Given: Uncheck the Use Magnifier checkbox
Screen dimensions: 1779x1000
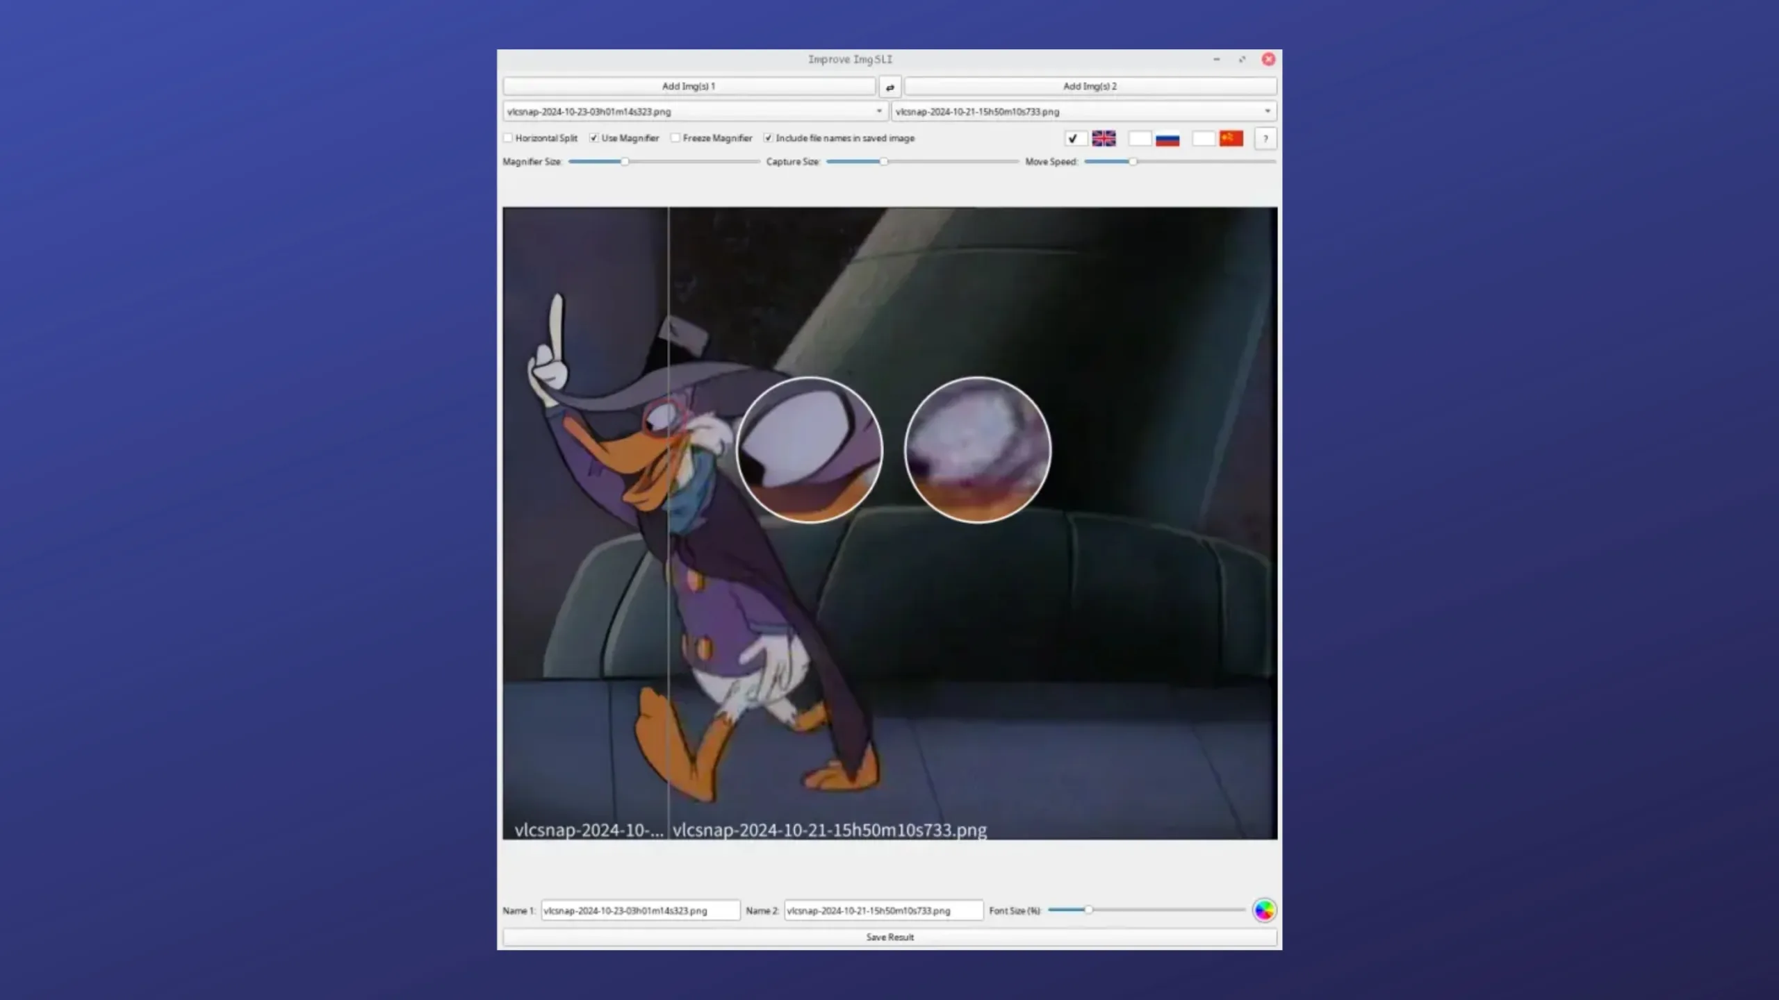Looking at the screenshot, I should [x=594, y=138].
